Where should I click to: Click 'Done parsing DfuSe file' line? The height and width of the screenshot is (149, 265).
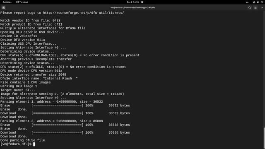[22, 140]
